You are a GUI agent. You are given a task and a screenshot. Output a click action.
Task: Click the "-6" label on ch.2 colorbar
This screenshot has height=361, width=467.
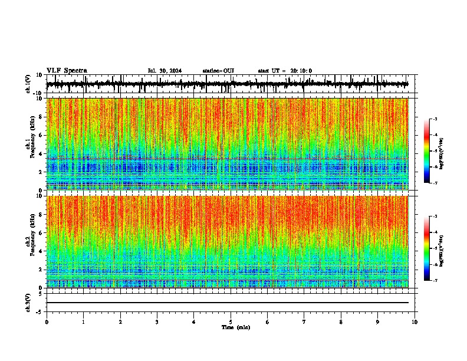pos(435,264)
